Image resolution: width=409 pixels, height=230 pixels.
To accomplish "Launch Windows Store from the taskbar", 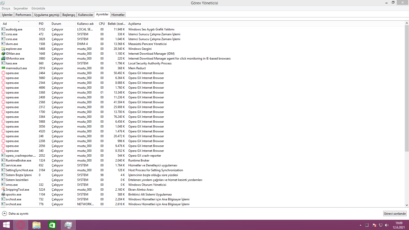I will tap(52, 225).
